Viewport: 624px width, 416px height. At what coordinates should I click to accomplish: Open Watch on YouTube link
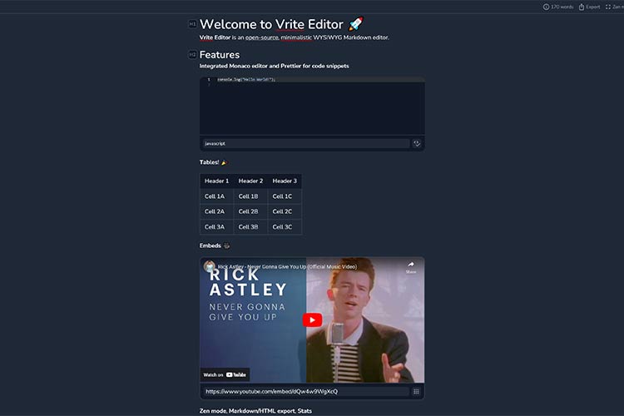point(225,374)
